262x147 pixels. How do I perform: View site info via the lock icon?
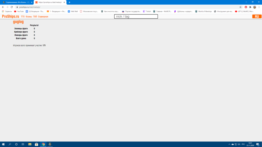[x=17, y=7]
